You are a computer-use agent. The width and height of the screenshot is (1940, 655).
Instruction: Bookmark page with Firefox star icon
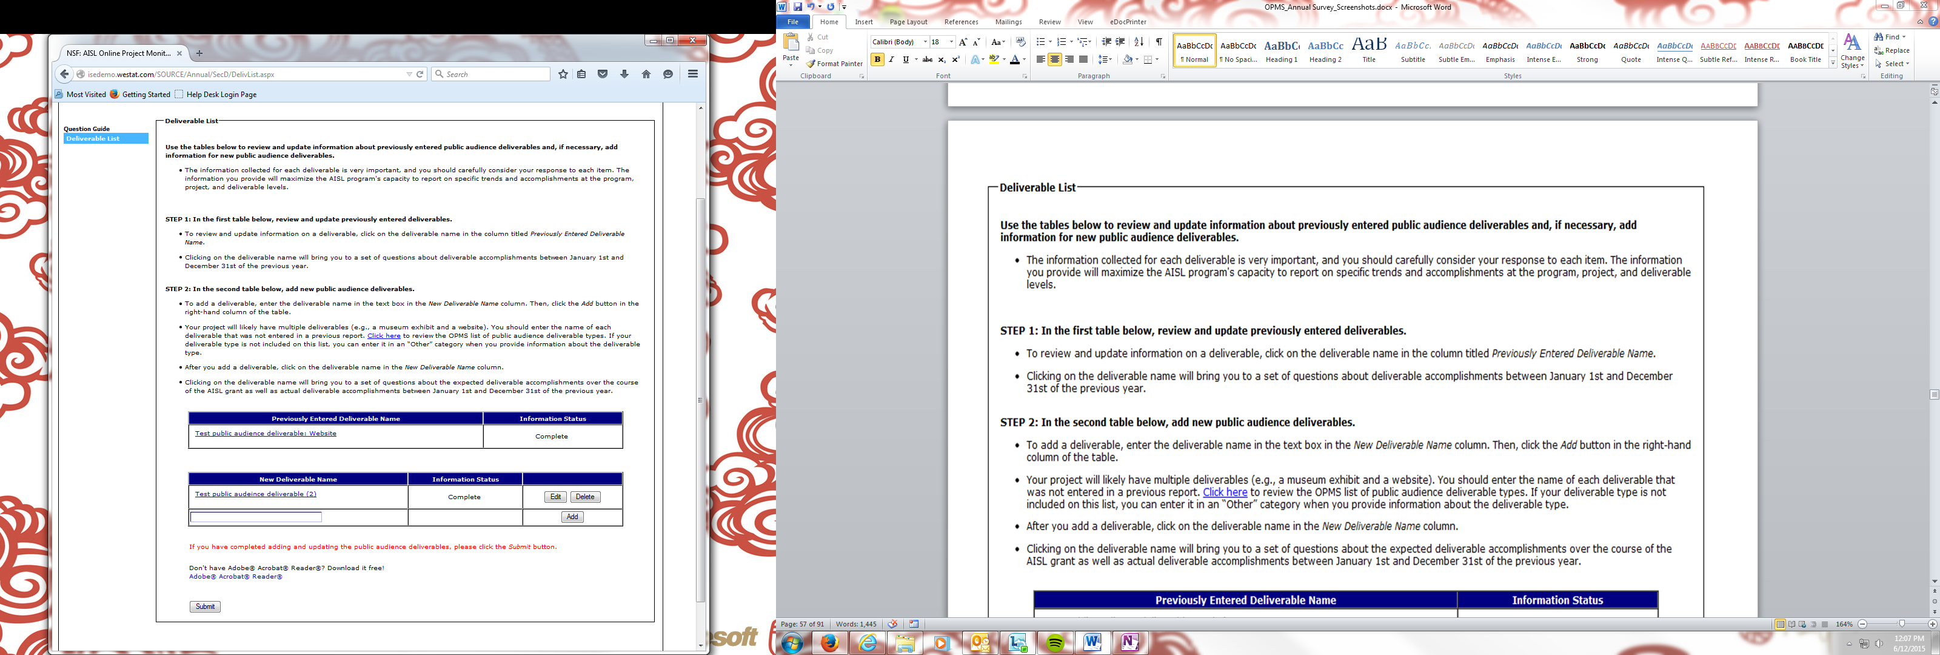coord(563,74)
